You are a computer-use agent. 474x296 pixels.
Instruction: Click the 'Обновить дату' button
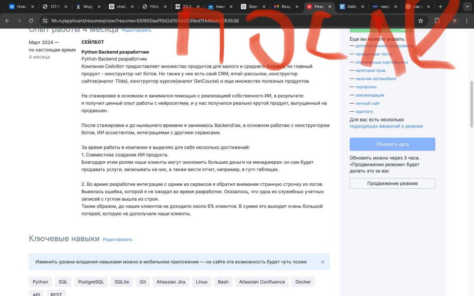tap(392, 144)
